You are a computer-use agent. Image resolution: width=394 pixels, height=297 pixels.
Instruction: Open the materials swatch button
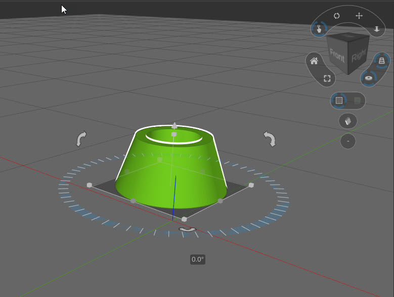(x=348, y=121)
